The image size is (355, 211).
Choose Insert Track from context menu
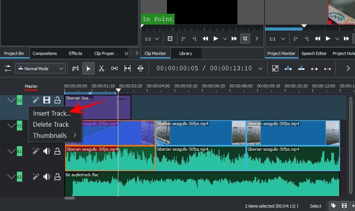coord(52,113)
